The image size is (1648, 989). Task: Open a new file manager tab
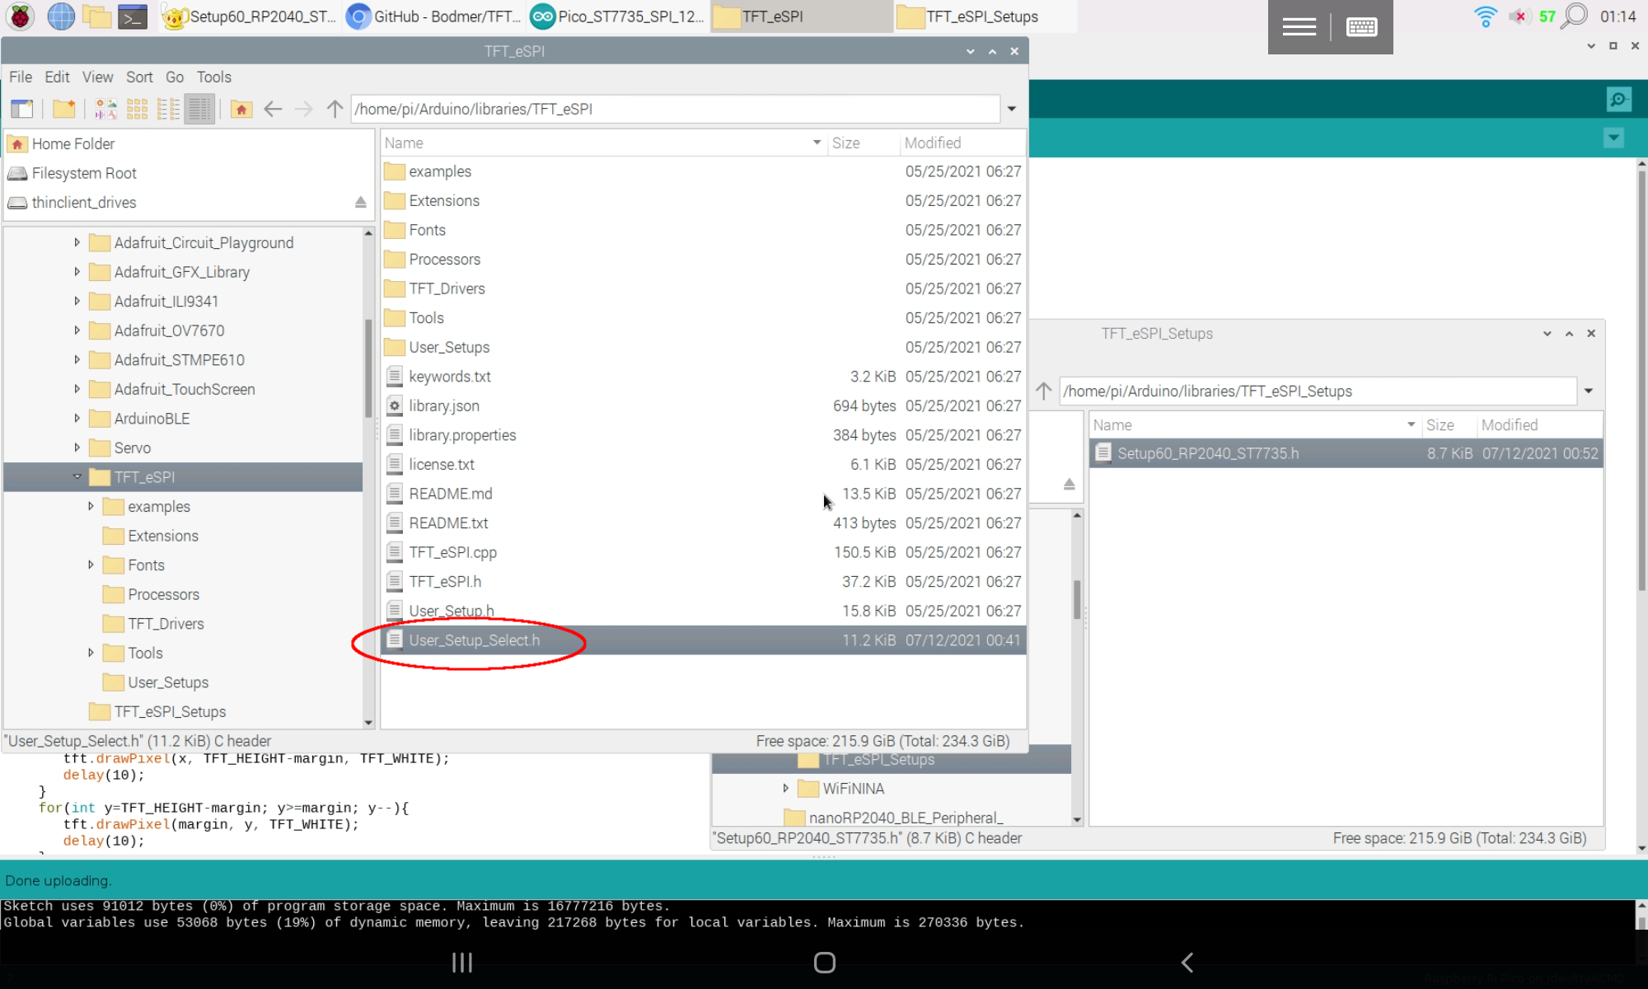coord(22,108)
